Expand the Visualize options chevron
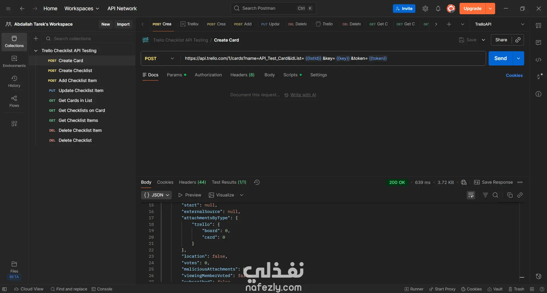 click(242, 195)
